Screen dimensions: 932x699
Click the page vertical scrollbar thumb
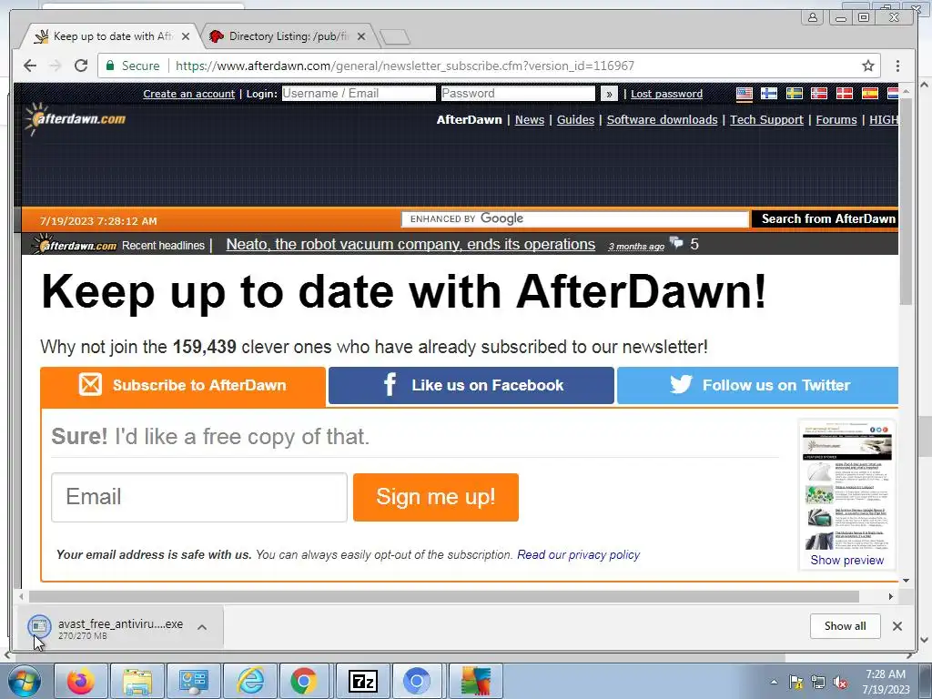click(906, 202)
